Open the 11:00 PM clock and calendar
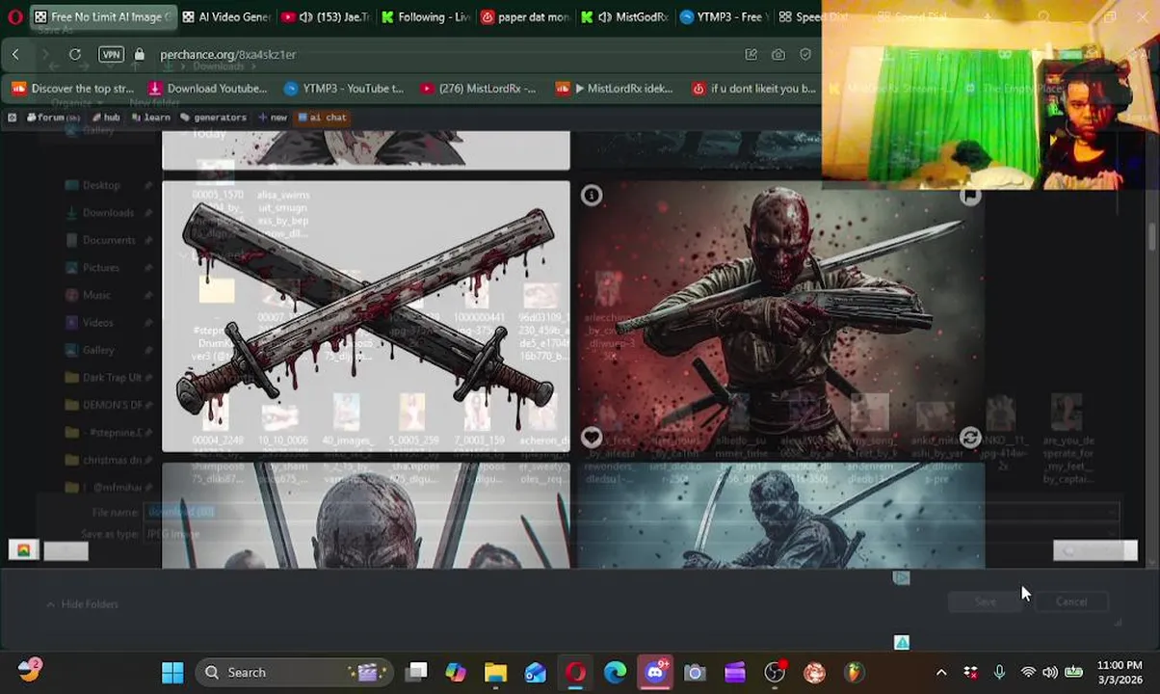 pos(1120,672)
